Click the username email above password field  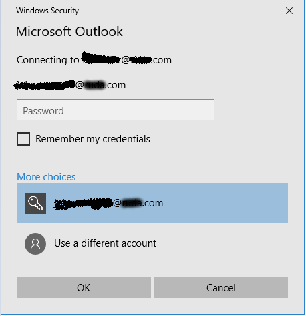pyautogui.click(x=69, y=85)
